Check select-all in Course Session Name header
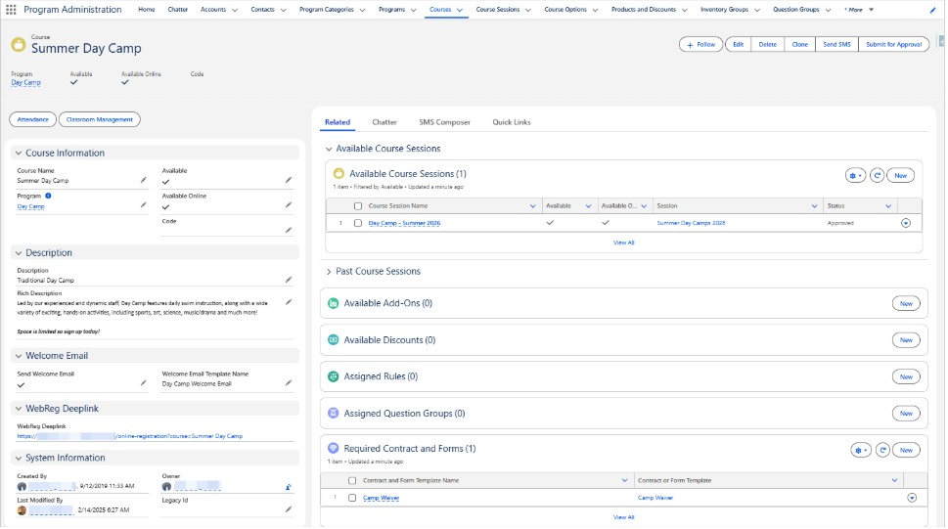The height and width of the screenshot is (529, 948). tap(358, 206)
